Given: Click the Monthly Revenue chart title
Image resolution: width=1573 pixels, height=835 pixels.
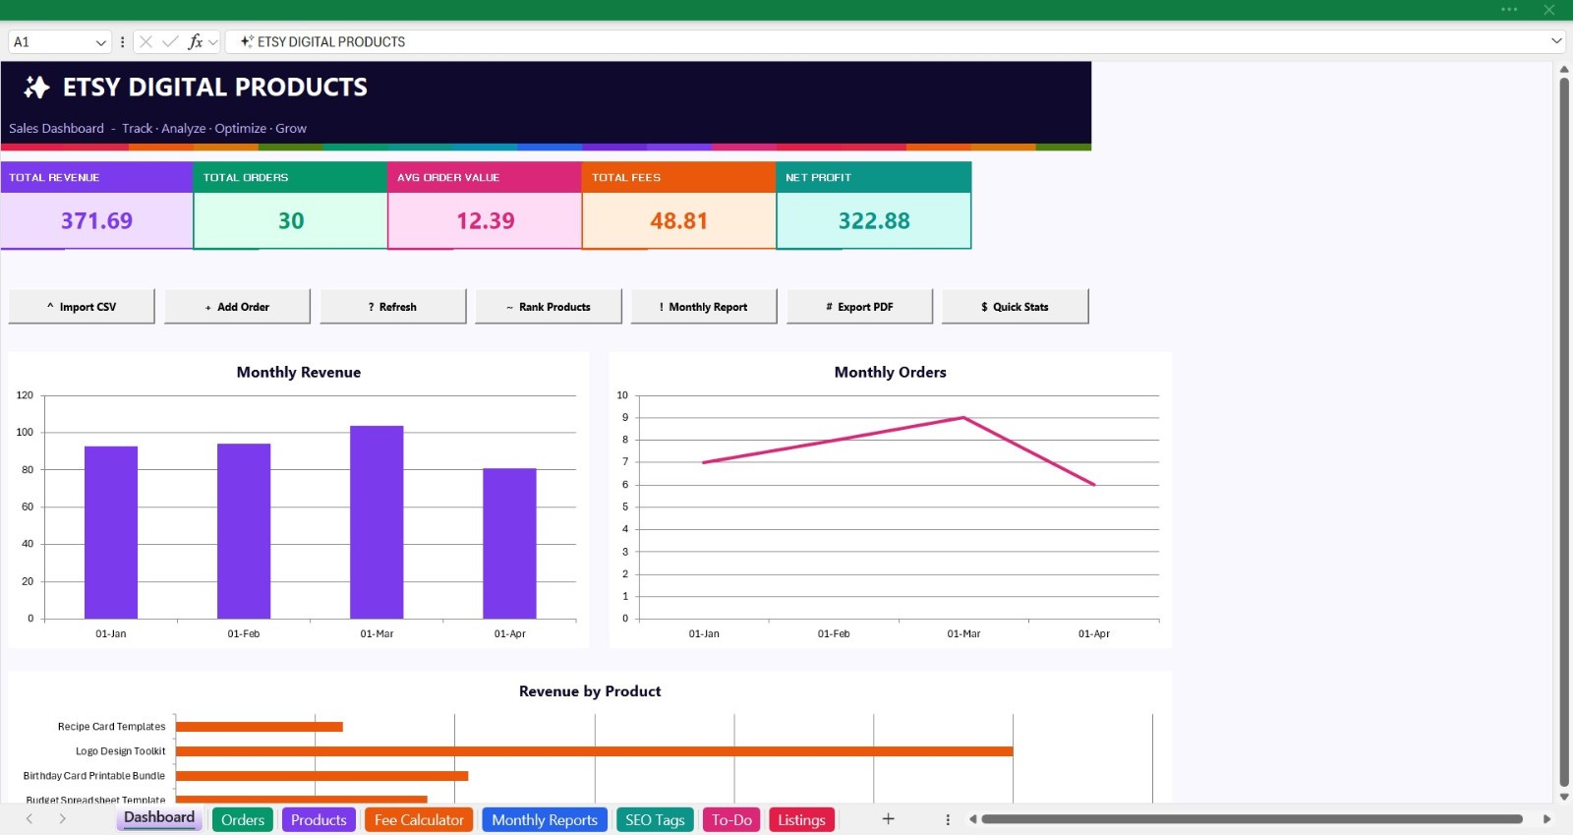Looking at the screenshot, I should click(x=299, y=372).
